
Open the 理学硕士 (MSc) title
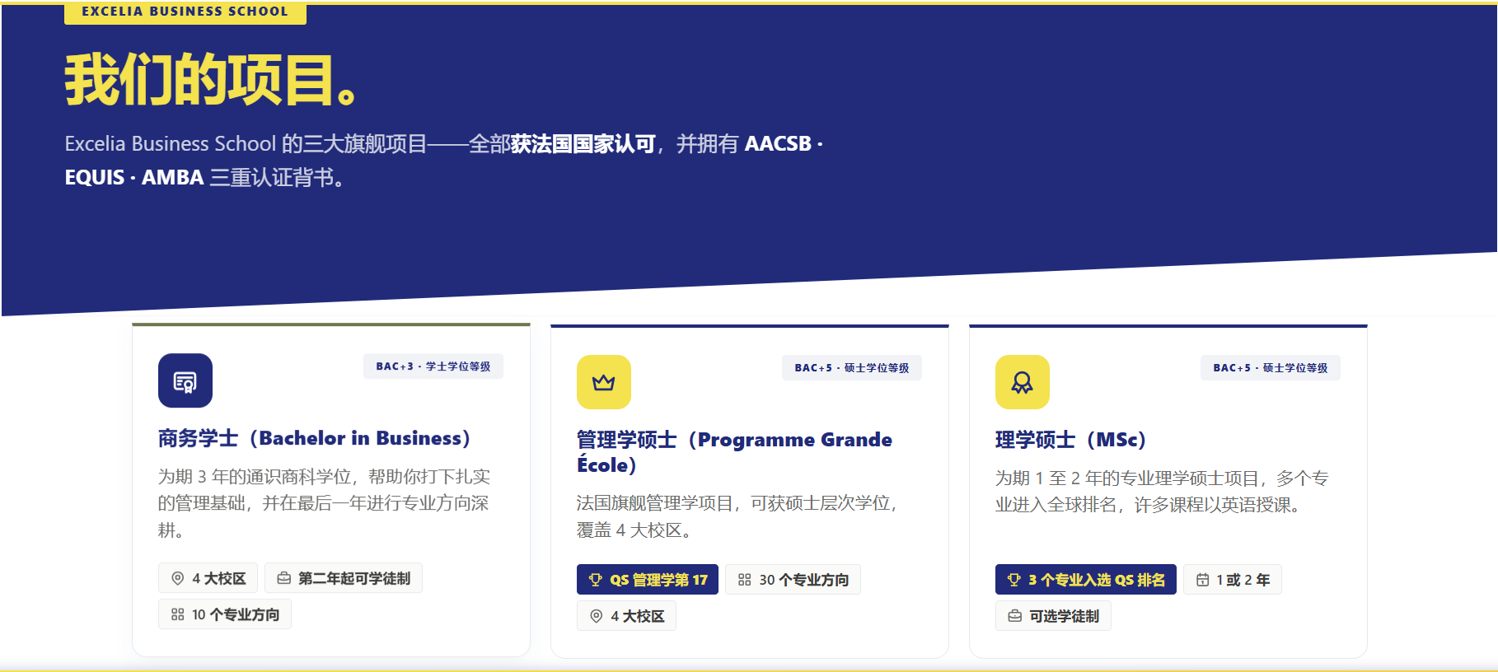coord(1070,440)
